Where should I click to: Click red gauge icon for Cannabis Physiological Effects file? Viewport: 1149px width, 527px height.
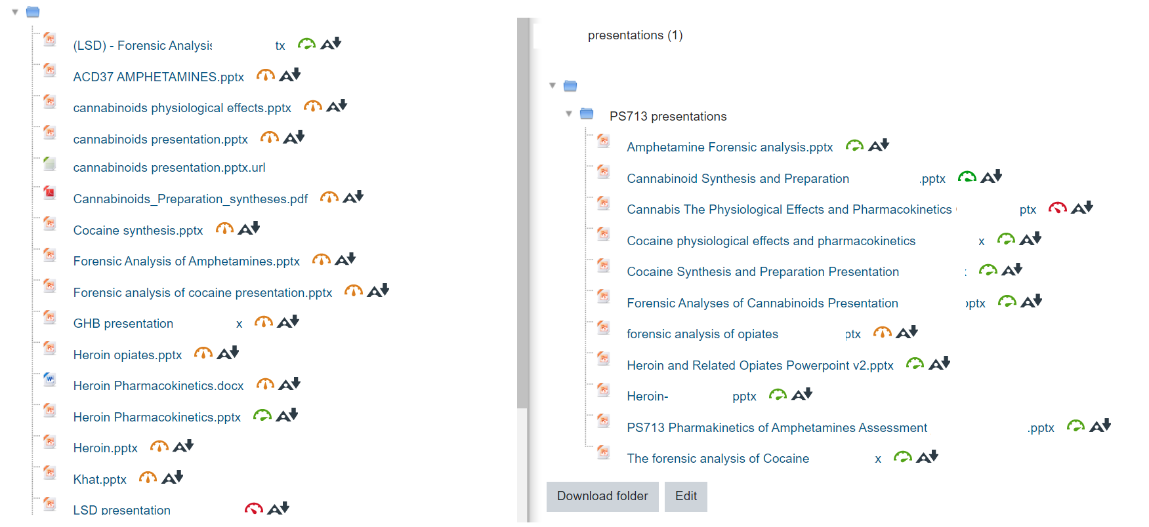tap(1058, 208)
